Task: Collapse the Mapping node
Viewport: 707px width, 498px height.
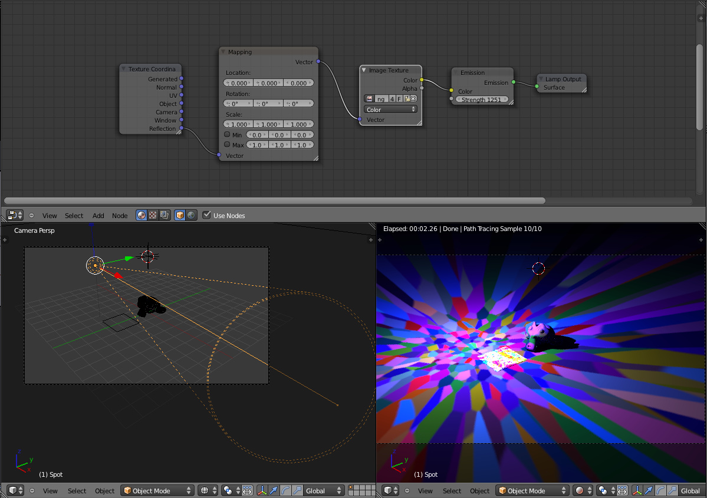Action: (x=223, y=52)
